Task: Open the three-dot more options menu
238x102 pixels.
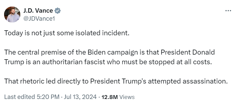Action: click(228, 11)
